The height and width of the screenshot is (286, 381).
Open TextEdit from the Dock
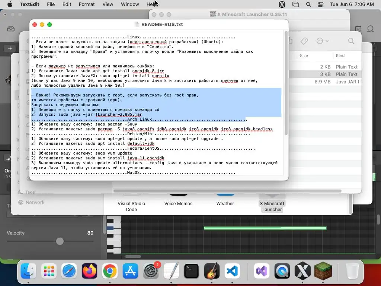point(171,271)
